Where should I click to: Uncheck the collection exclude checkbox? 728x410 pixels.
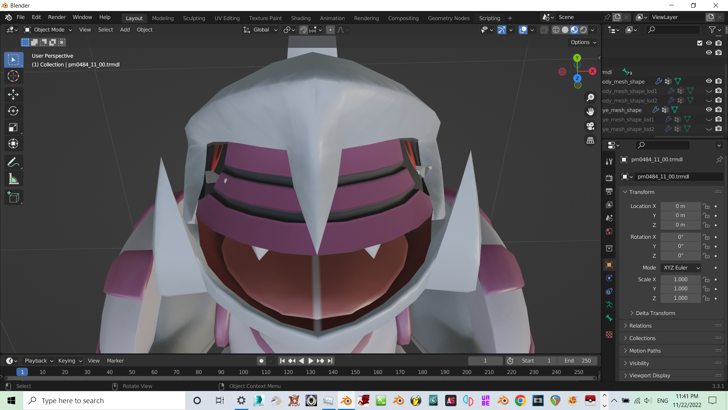click(x=700, y=43)
